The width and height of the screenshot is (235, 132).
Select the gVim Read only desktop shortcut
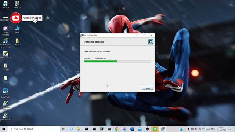[x=6, y=106]
